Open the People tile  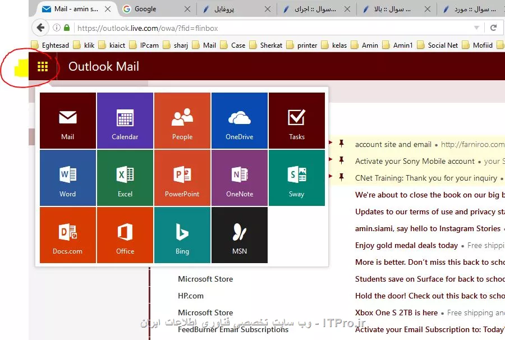(x=182, y=121)
